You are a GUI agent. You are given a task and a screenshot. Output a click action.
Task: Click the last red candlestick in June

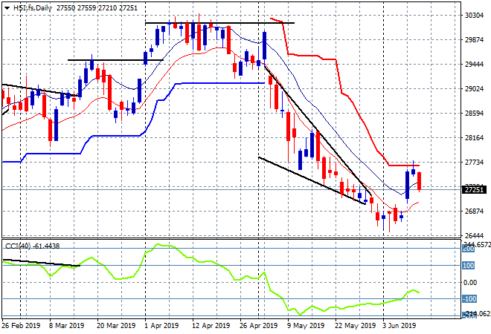[420, 181]
